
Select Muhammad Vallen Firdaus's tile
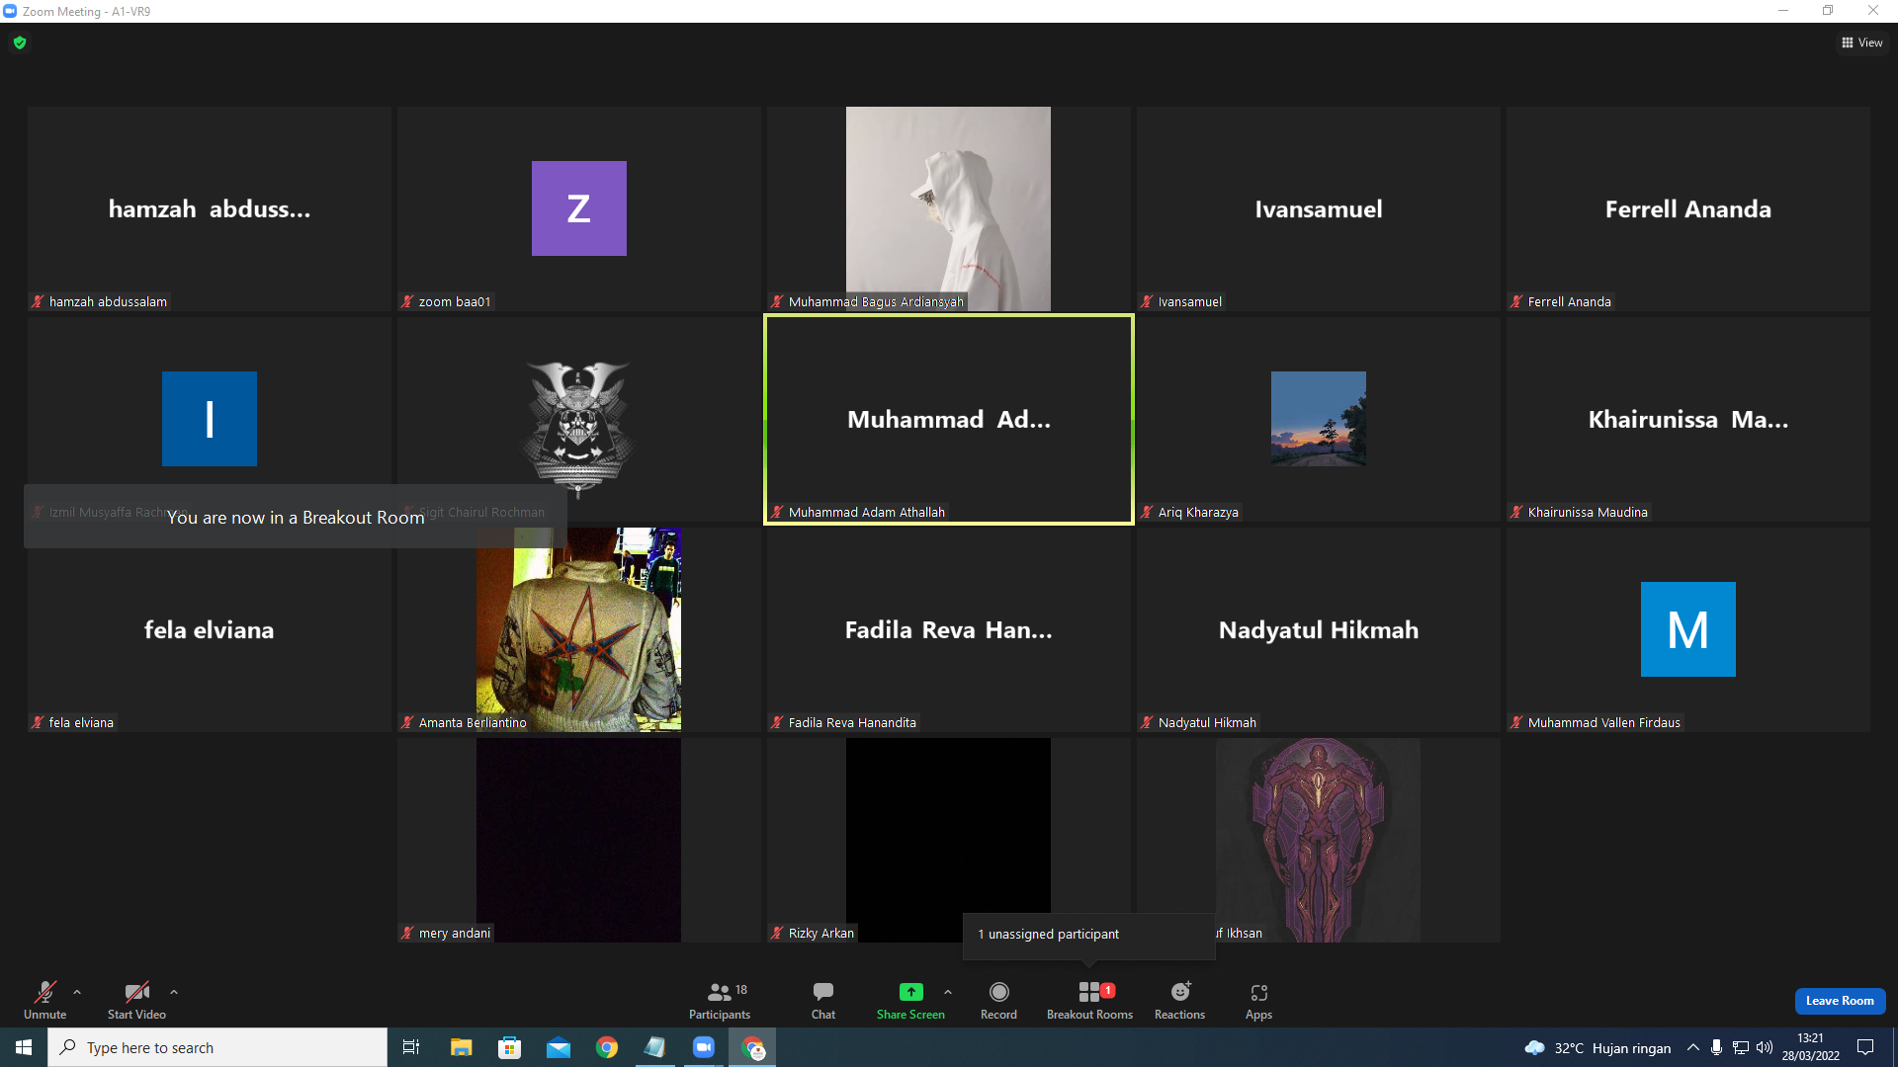click(1688, 629)
